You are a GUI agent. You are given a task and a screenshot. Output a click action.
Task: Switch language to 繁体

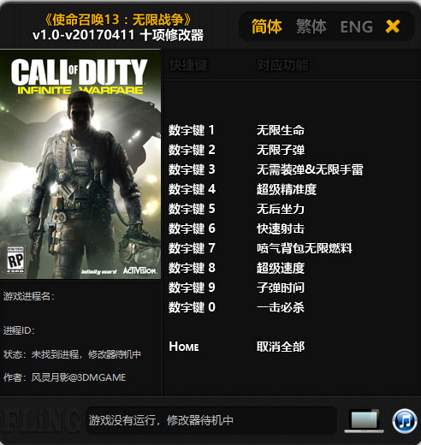pos(311,27)
